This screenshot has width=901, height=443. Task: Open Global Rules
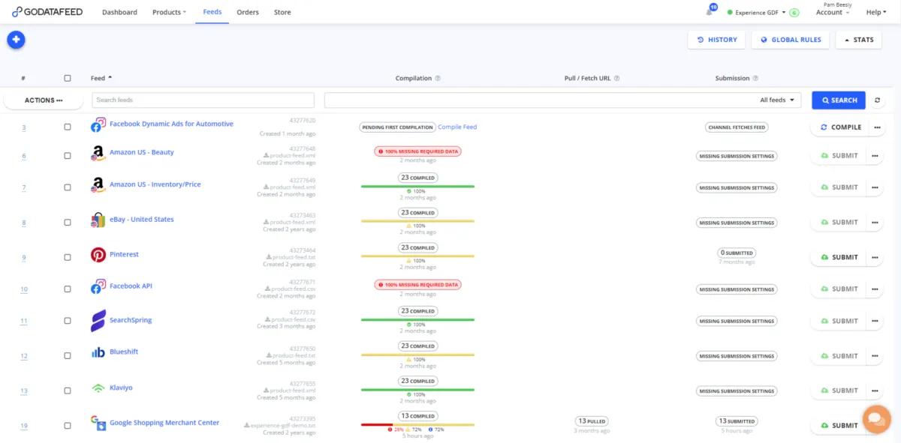(791, 40)
